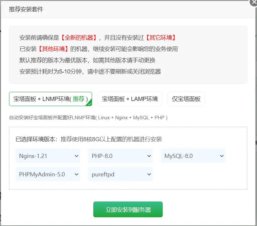Viewport: 257px width, 226px height.
Task: Click the red 【其他环境】 text
Action: coord(53,49)
